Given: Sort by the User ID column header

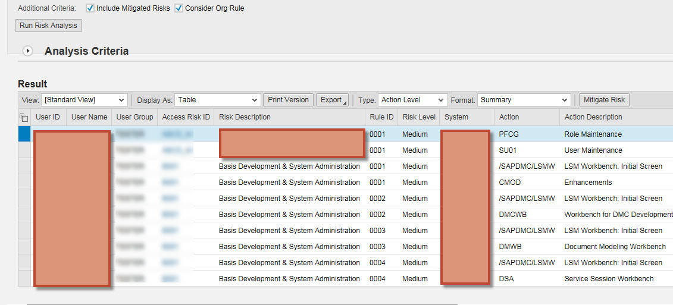Looking at the screenshot, I should click(x=48, y=117).
